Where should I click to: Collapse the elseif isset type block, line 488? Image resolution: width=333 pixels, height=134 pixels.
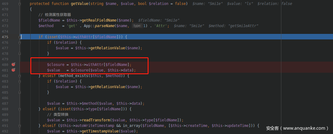pos(20,109)
